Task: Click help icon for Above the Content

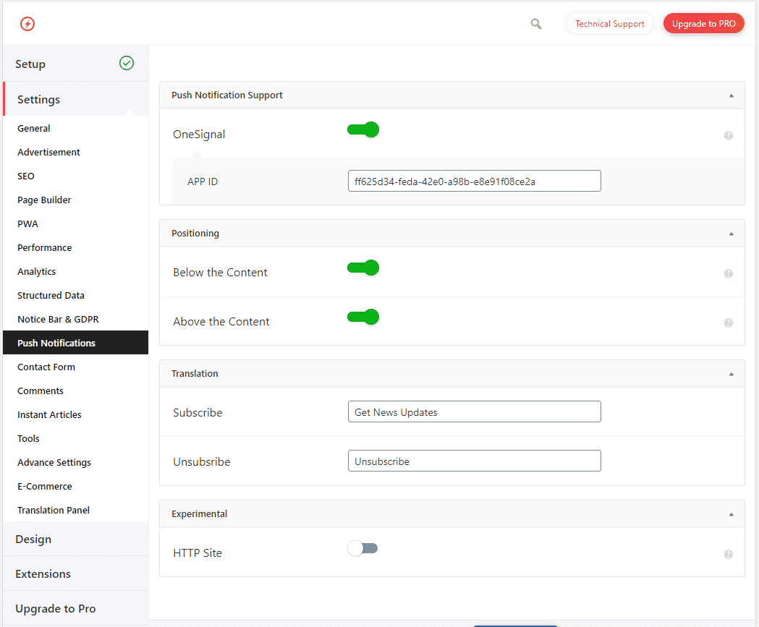Action: point(728,323)
